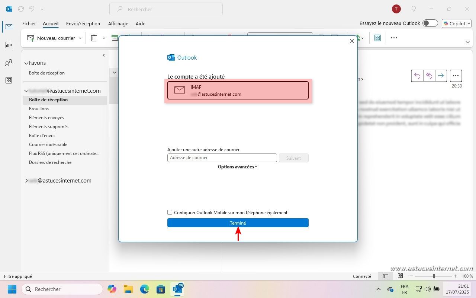Click the Terminé button
Screen dimensions: 476x298
pyautogui.click(x=238, y=223)
